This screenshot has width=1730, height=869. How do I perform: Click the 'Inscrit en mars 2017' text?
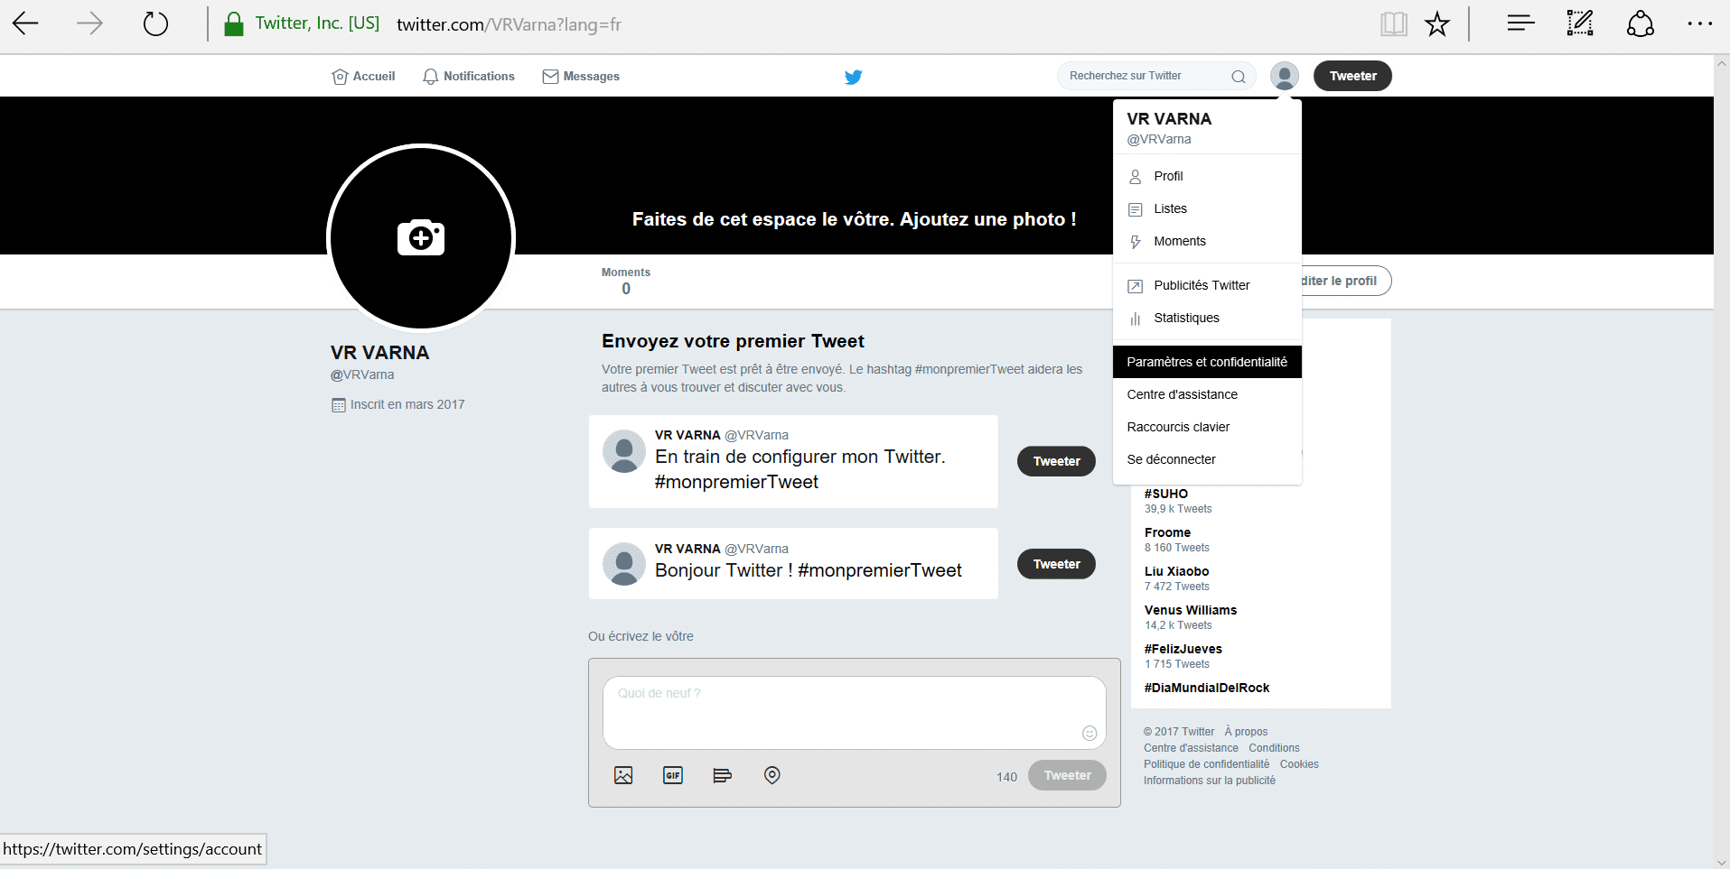pos(407,404)
